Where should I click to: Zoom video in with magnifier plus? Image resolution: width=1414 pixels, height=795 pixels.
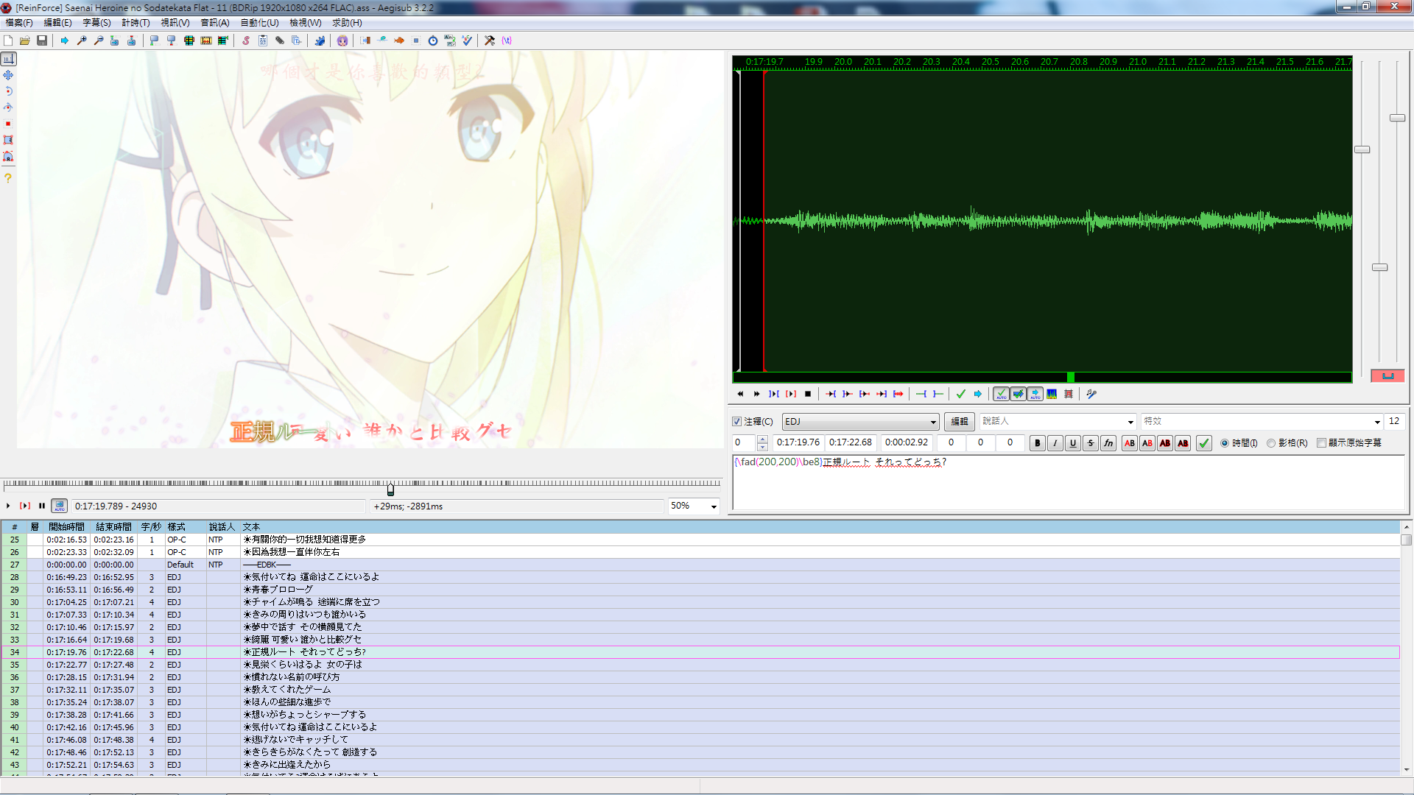pos(82,40)
